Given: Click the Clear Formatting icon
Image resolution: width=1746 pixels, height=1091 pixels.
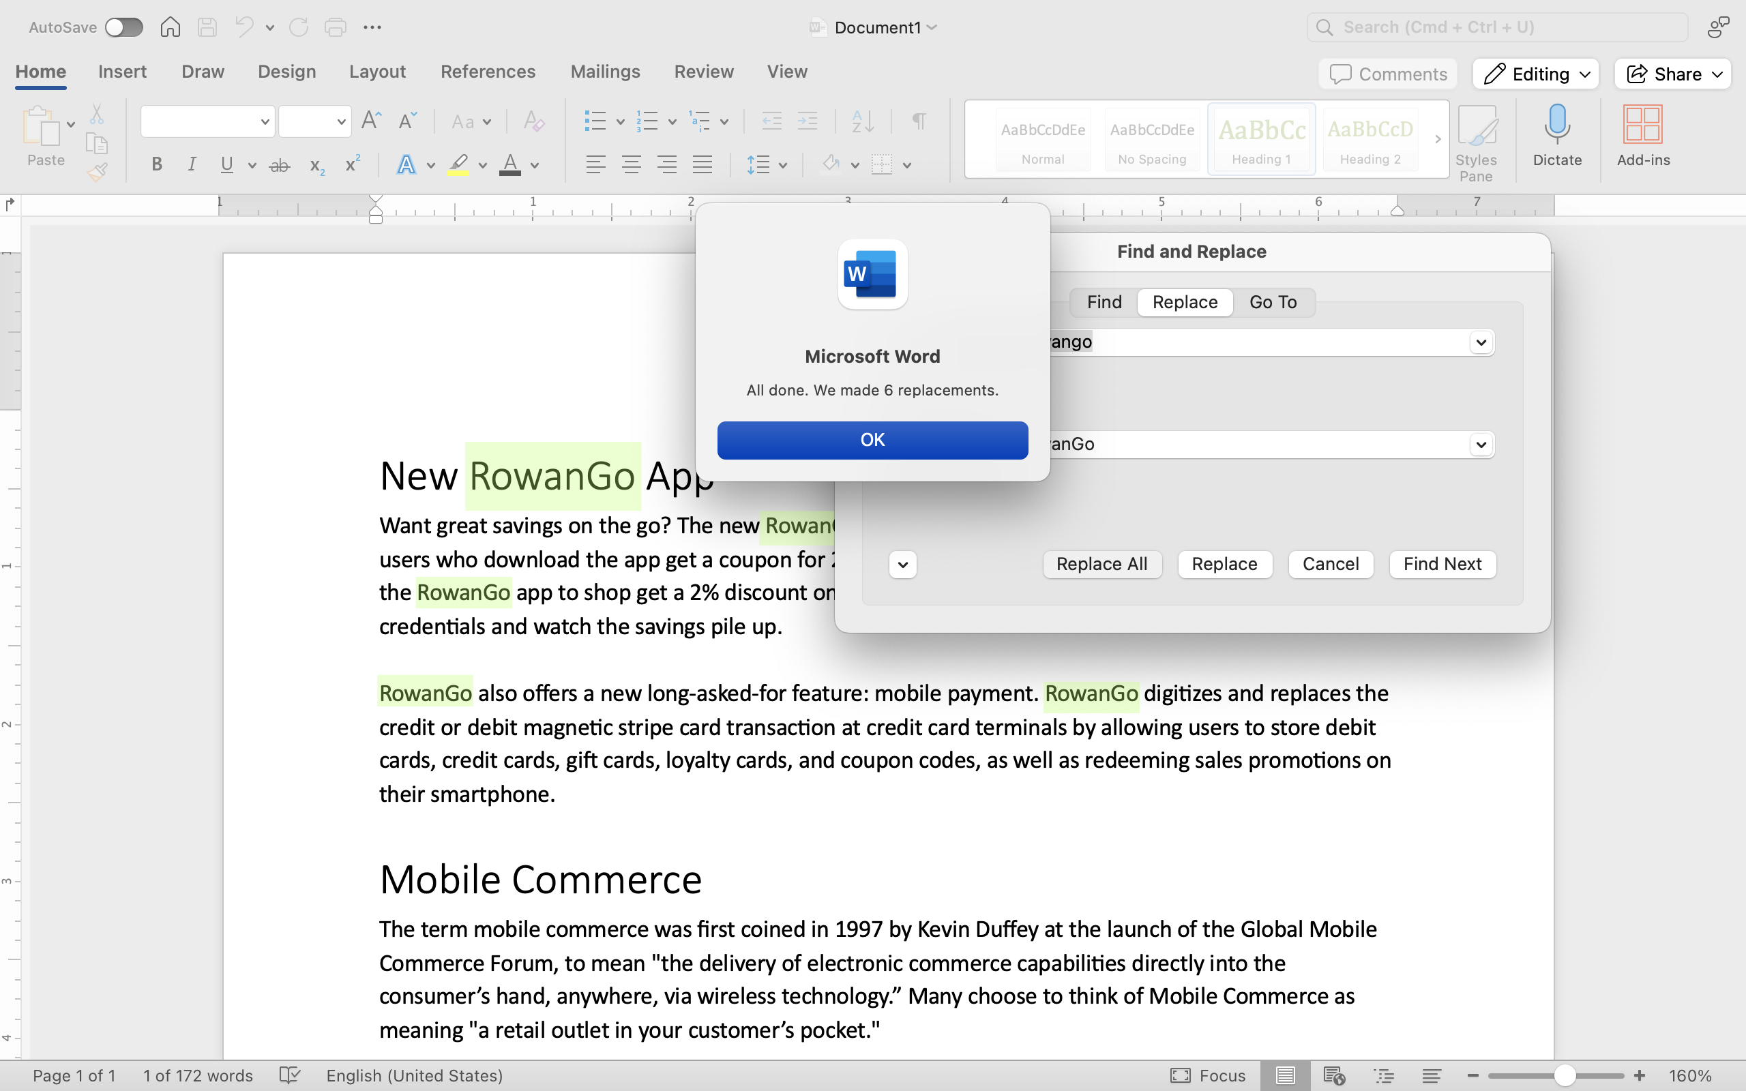Looking at the screenshot, I should point(534,121).
